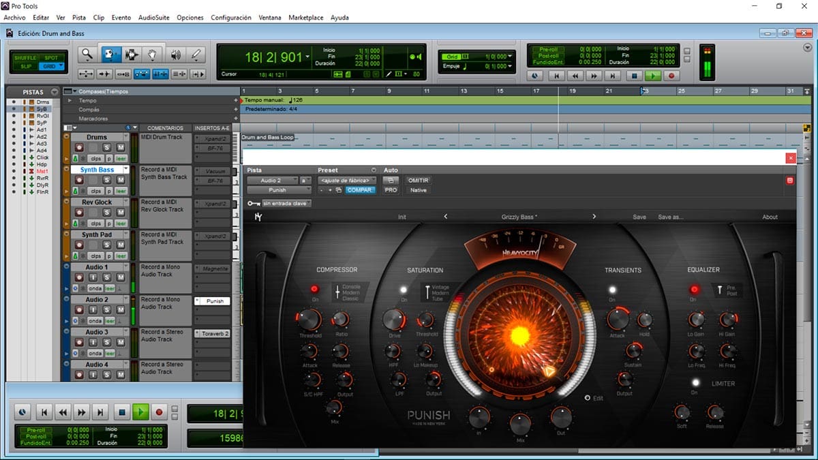The height and width of the screenshot is (460, 818).
Task: Record-enable the Audio 1 track
Action: click(x=78, y=277)
